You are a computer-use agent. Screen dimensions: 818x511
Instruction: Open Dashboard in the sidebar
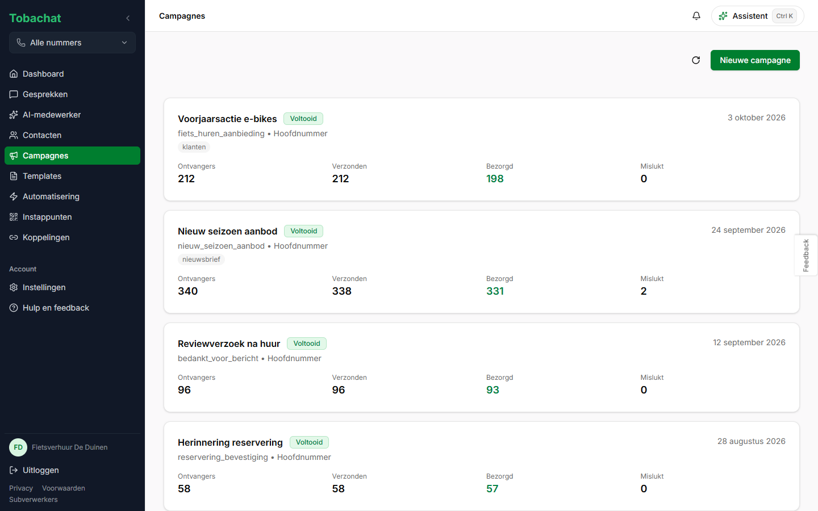tap(72, 74)
